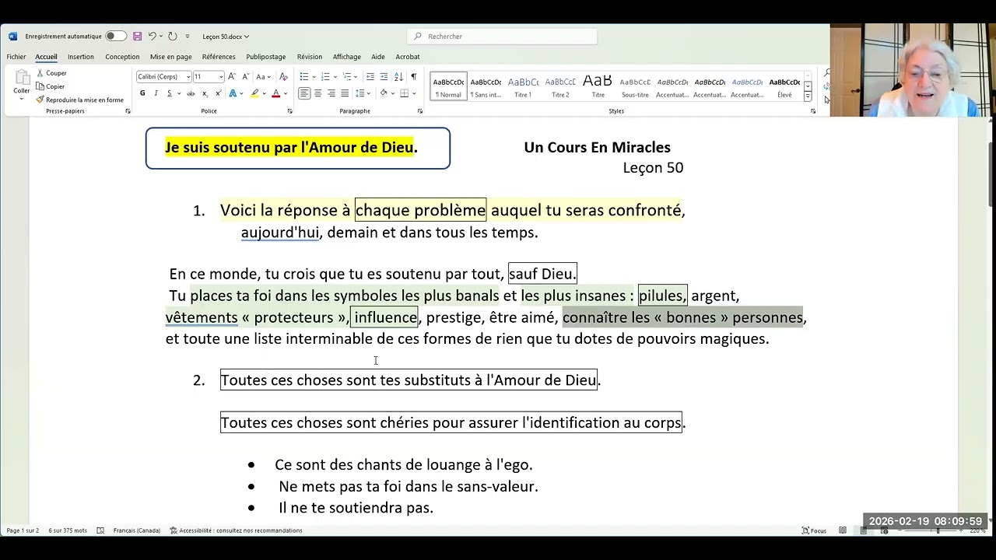Toggle strikethrough formatting

[x=191, y=93]
